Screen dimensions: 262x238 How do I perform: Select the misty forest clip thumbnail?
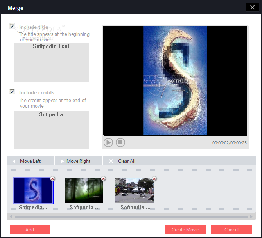[84, 190]
